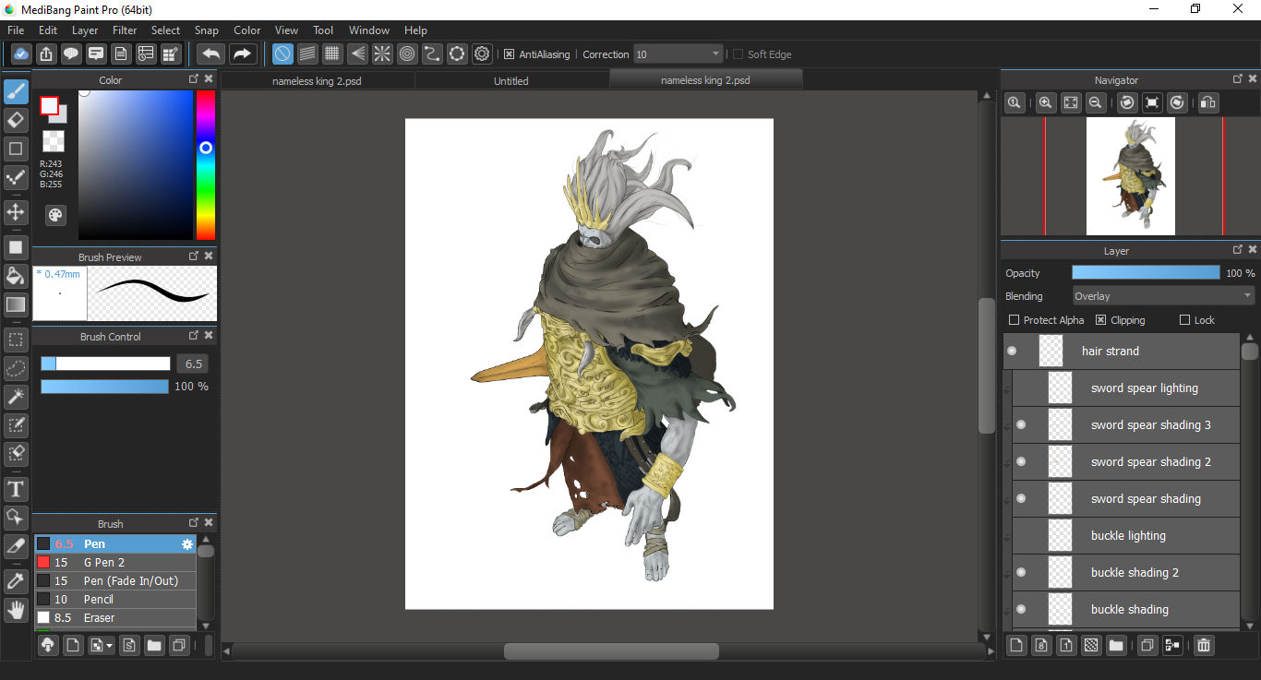Open the add brush type dropdown arrow
Image resolution: width=1261 pixels, height=680 pixels.
111,646
